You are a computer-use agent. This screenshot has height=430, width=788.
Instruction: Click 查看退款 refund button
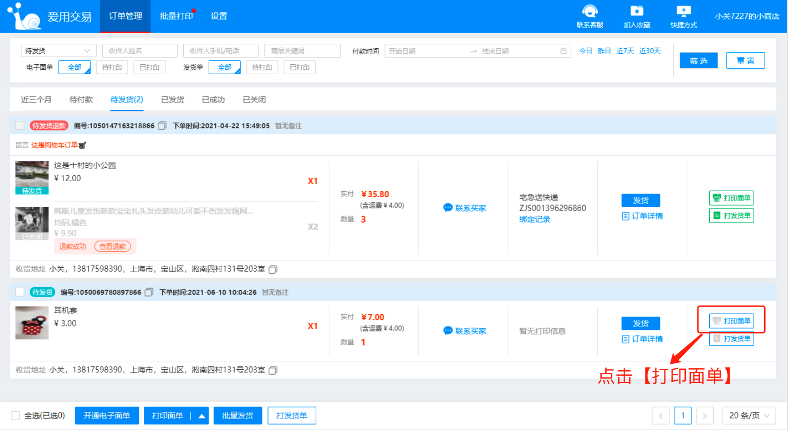113,246
